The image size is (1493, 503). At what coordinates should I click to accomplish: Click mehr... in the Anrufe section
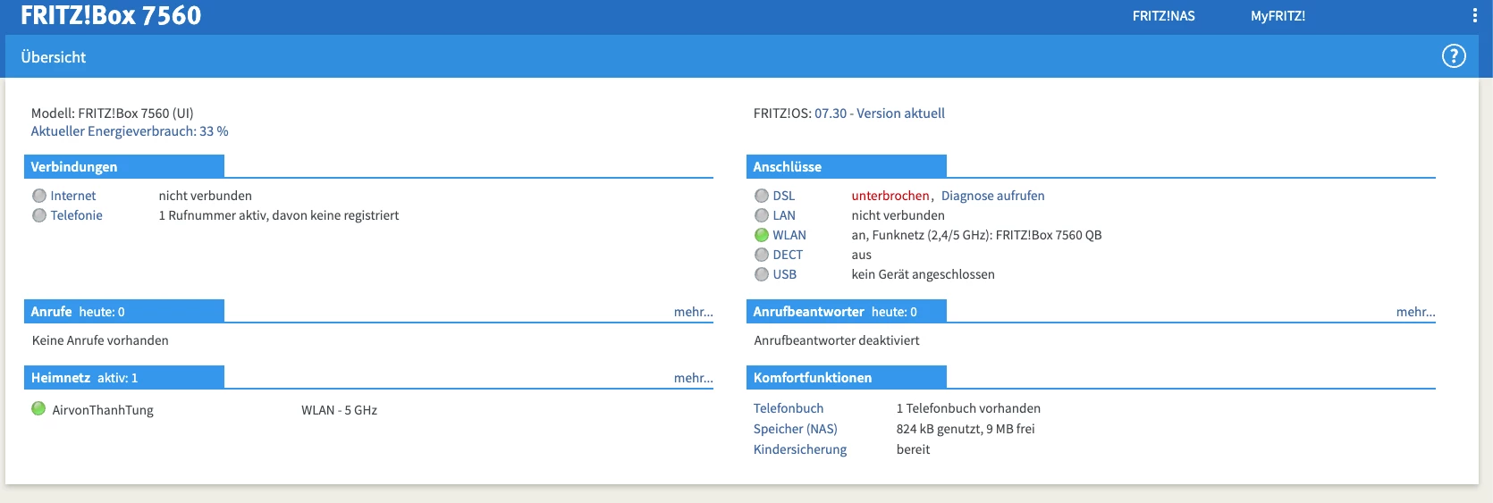(x=694, y=312)
